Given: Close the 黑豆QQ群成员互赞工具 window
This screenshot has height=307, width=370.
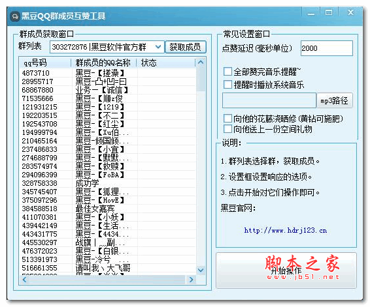Looking at the screenshot, I should coord(350,12).
